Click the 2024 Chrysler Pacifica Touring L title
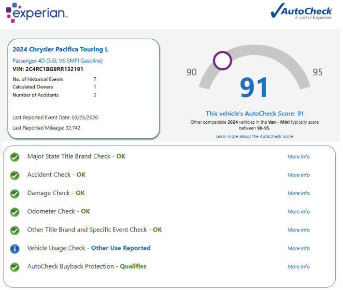343x290 pixels. pos(60,49)
